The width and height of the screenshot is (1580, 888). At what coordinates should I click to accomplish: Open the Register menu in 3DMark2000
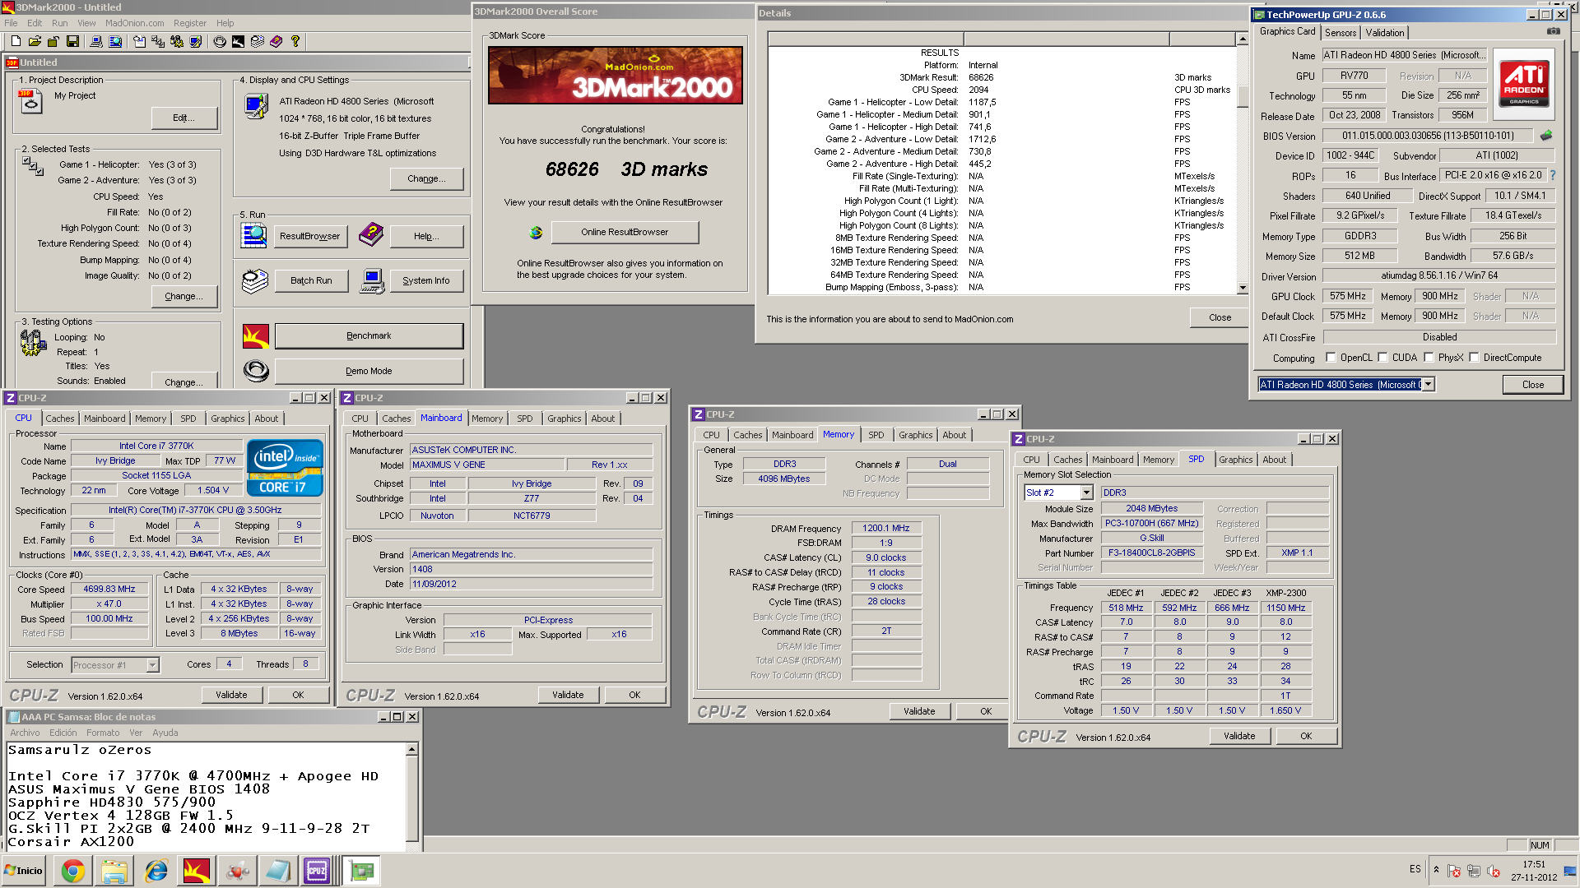click(x=189, y=23)
